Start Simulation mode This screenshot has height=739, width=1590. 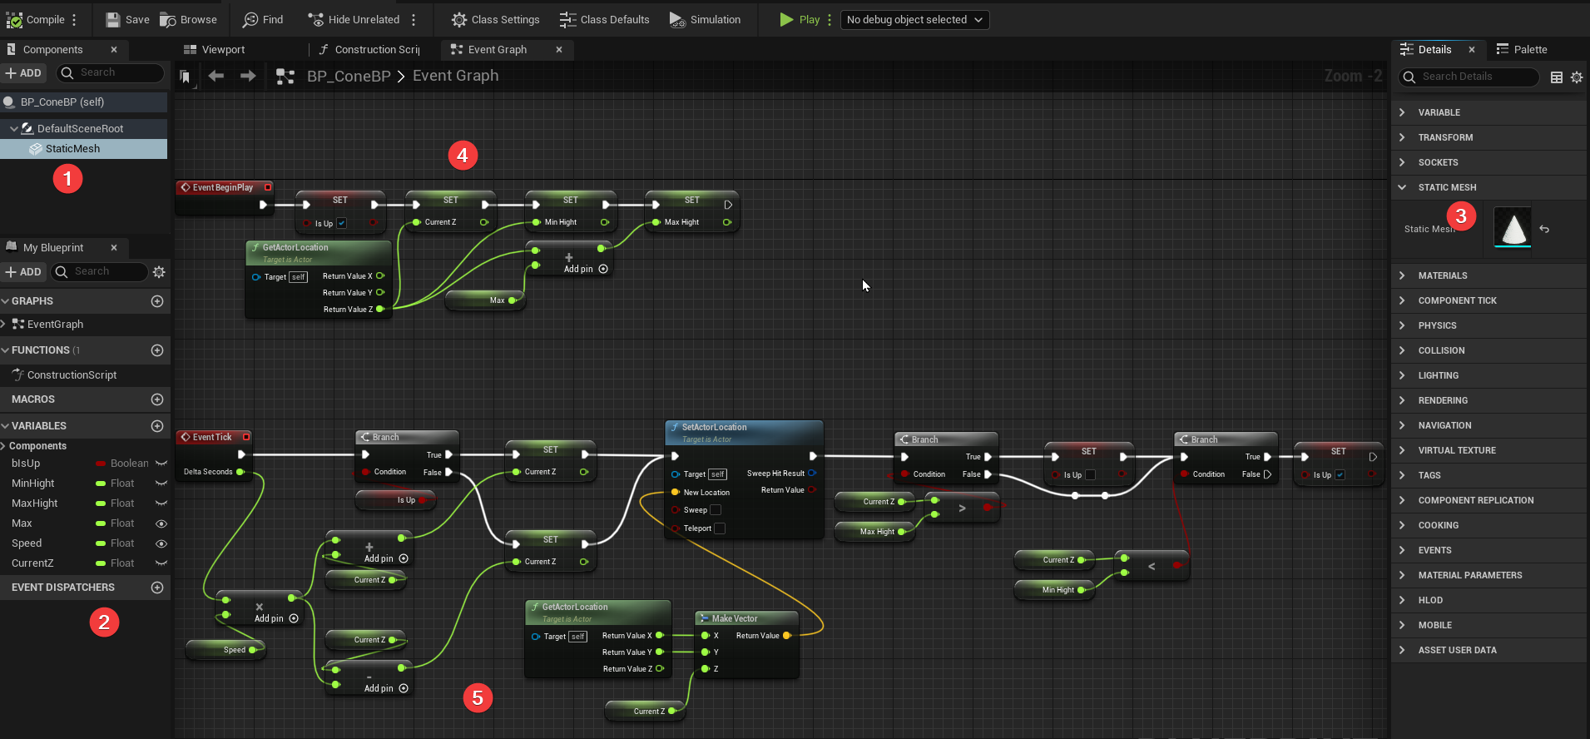(x=705, y=19)
